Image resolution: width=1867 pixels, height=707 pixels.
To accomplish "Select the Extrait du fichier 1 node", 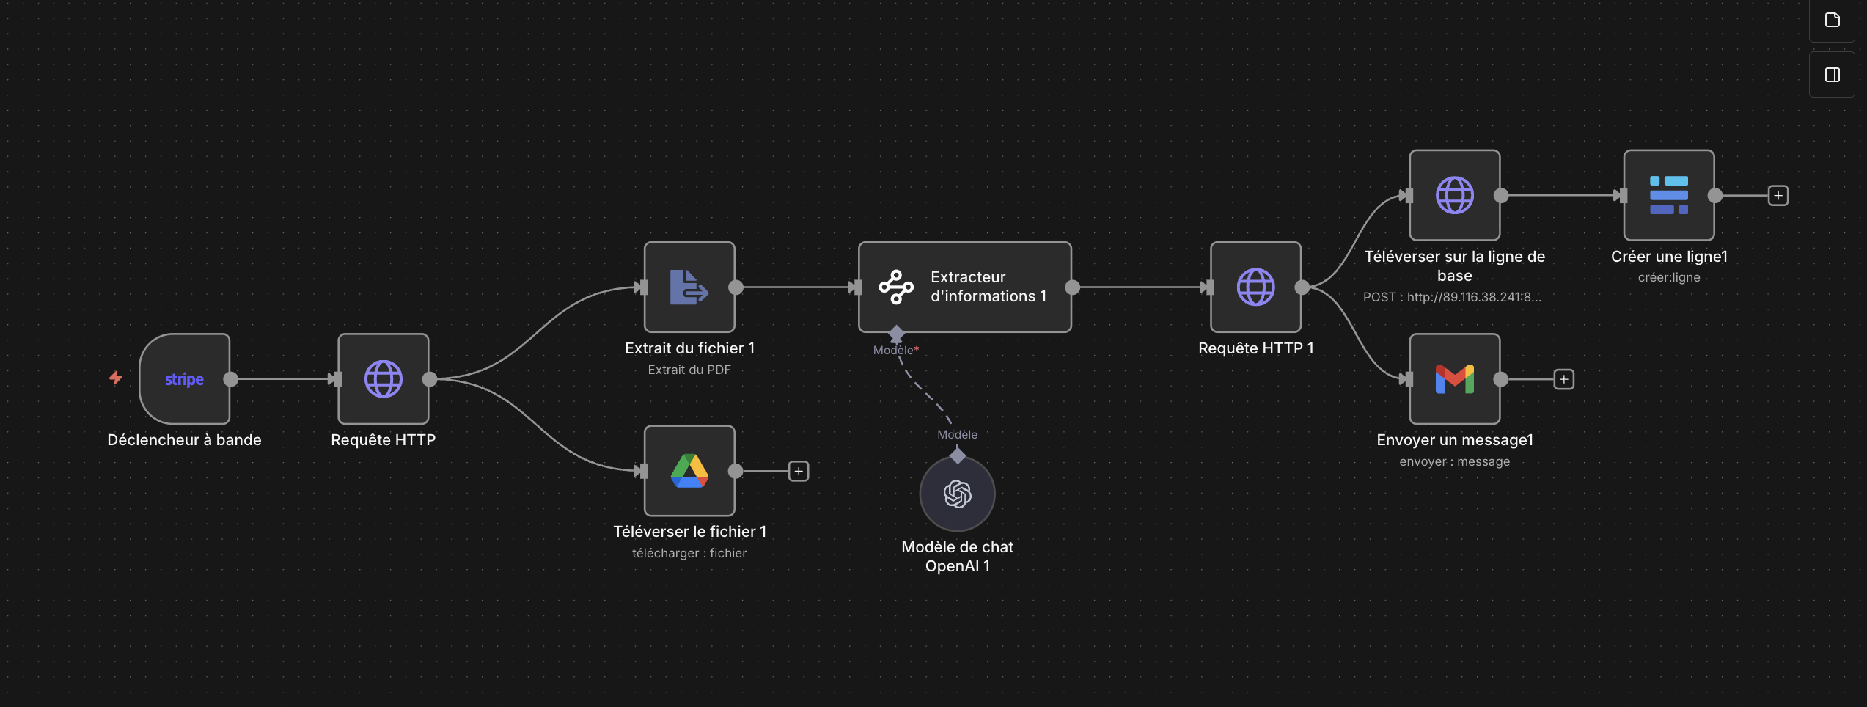I will [x=689, y=287].
